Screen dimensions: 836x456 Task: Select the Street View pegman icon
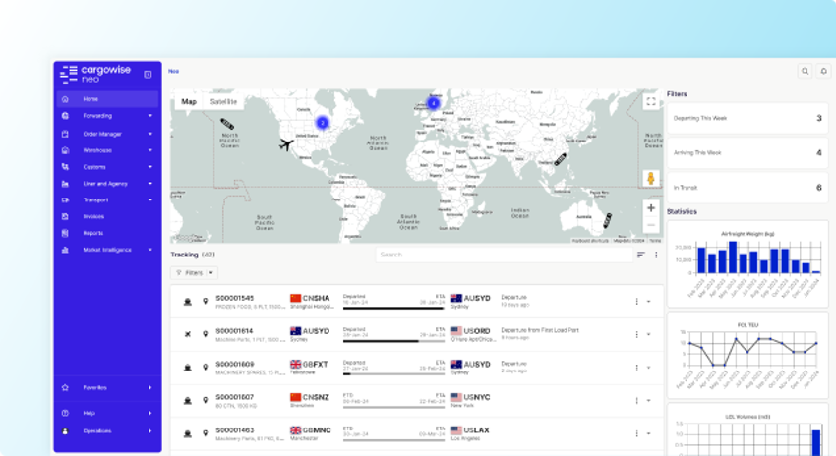[x=650, y=179]
